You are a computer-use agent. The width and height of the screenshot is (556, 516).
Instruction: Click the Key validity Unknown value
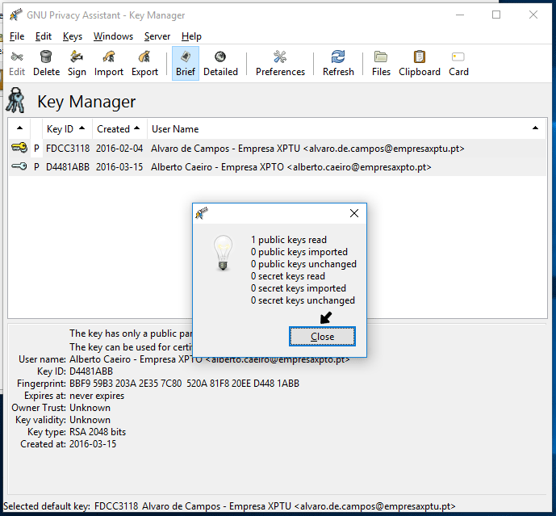(90, 420)
